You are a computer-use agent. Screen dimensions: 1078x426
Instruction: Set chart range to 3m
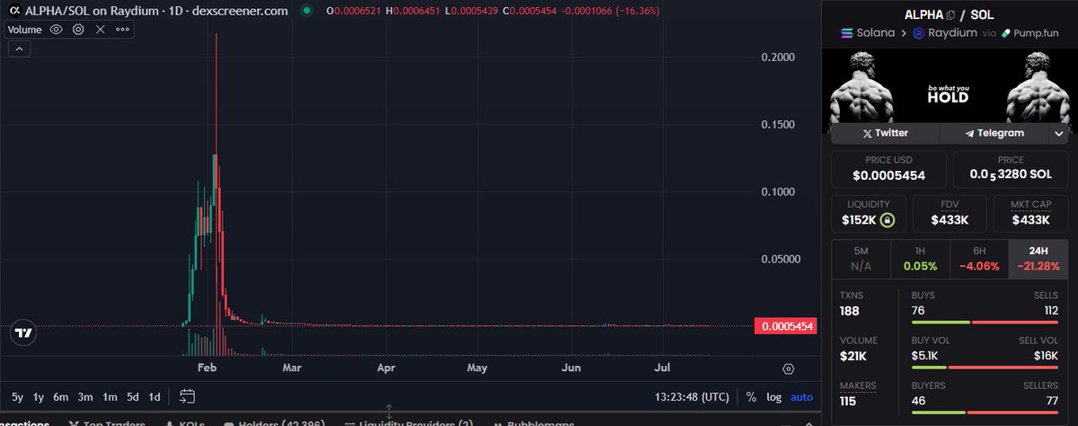(85, 396)
